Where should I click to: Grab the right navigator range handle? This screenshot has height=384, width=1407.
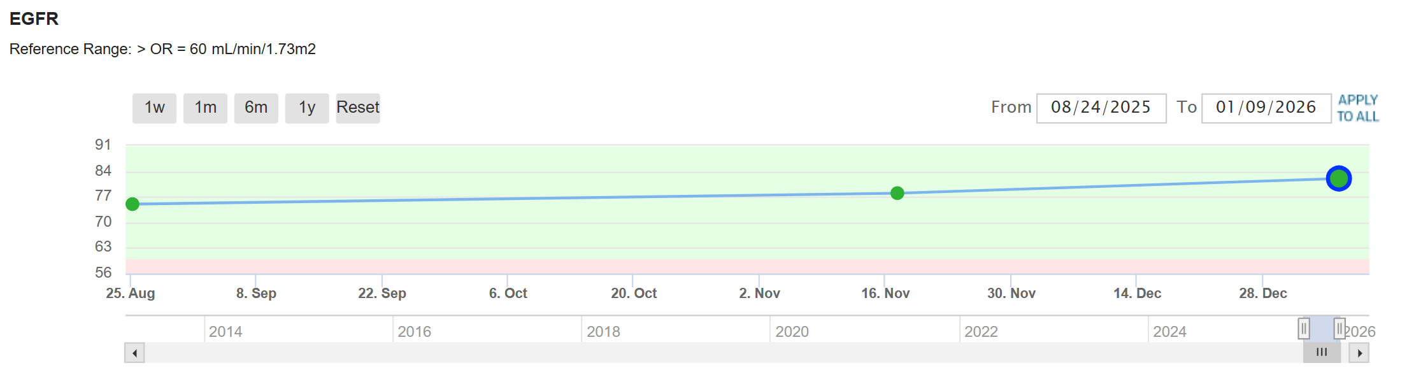pyautogui.click(x=1339, y=329)
